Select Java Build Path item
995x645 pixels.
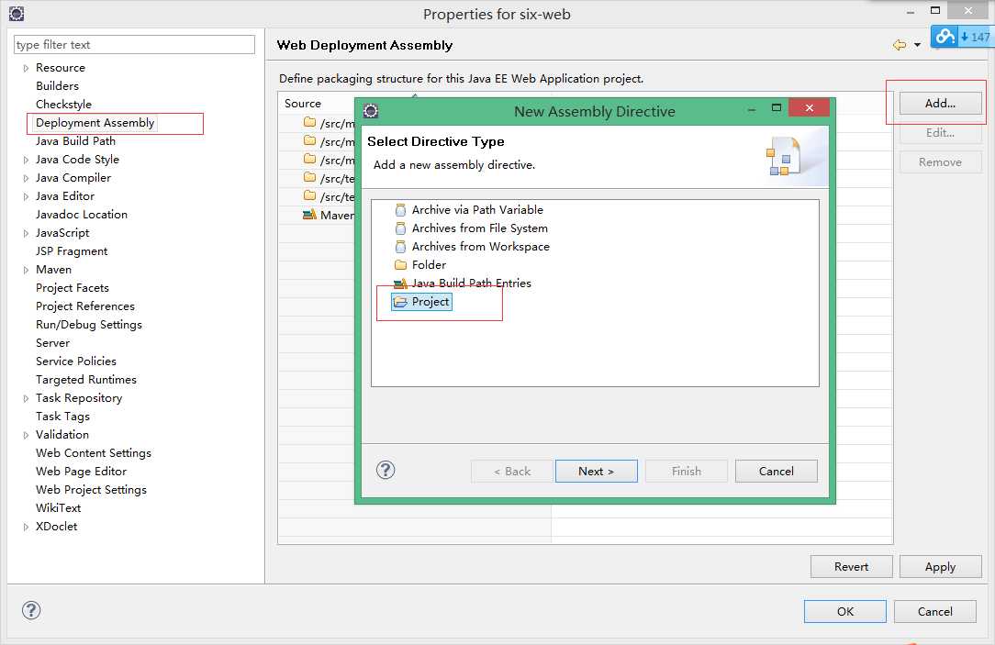[75, 140]
